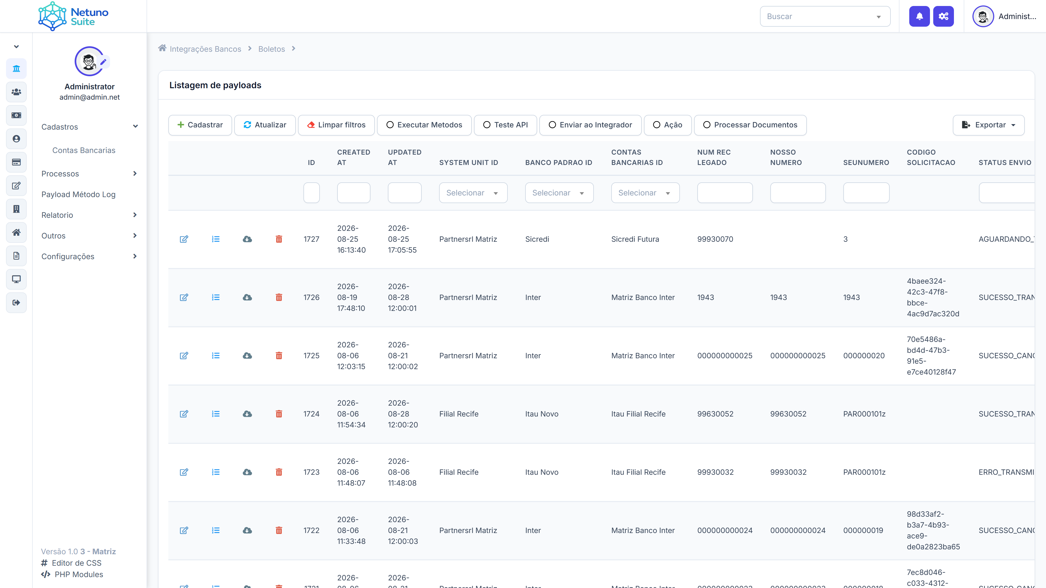This screenshot has height=588, width=1046.
Task: Select Enviar ao Integrador option
Action: [590, 125]
